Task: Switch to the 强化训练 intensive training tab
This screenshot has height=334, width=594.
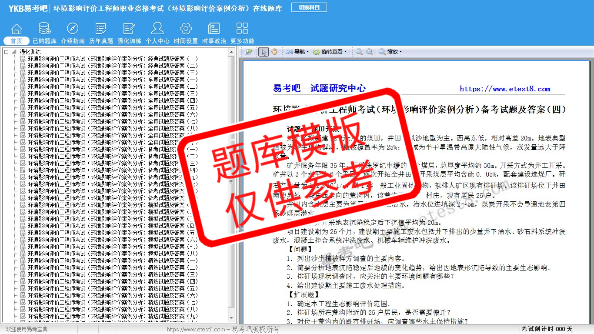Action: [129, 33]
